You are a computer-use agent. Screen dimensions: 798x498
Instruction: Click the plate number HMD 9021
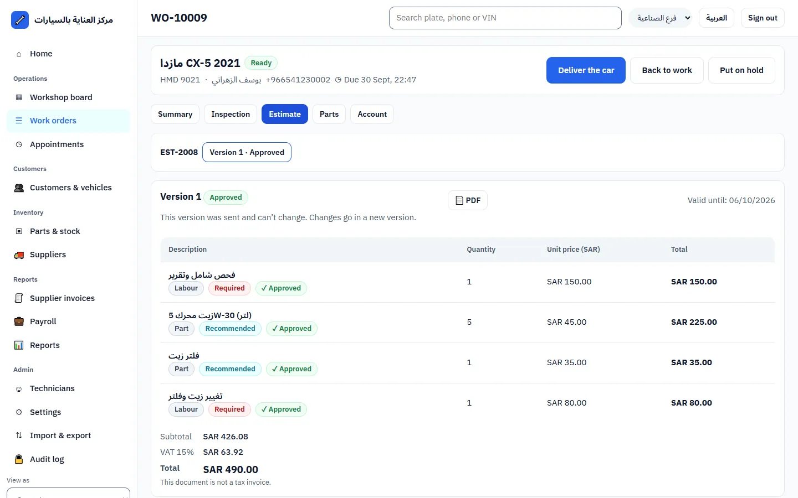point(180,80)
